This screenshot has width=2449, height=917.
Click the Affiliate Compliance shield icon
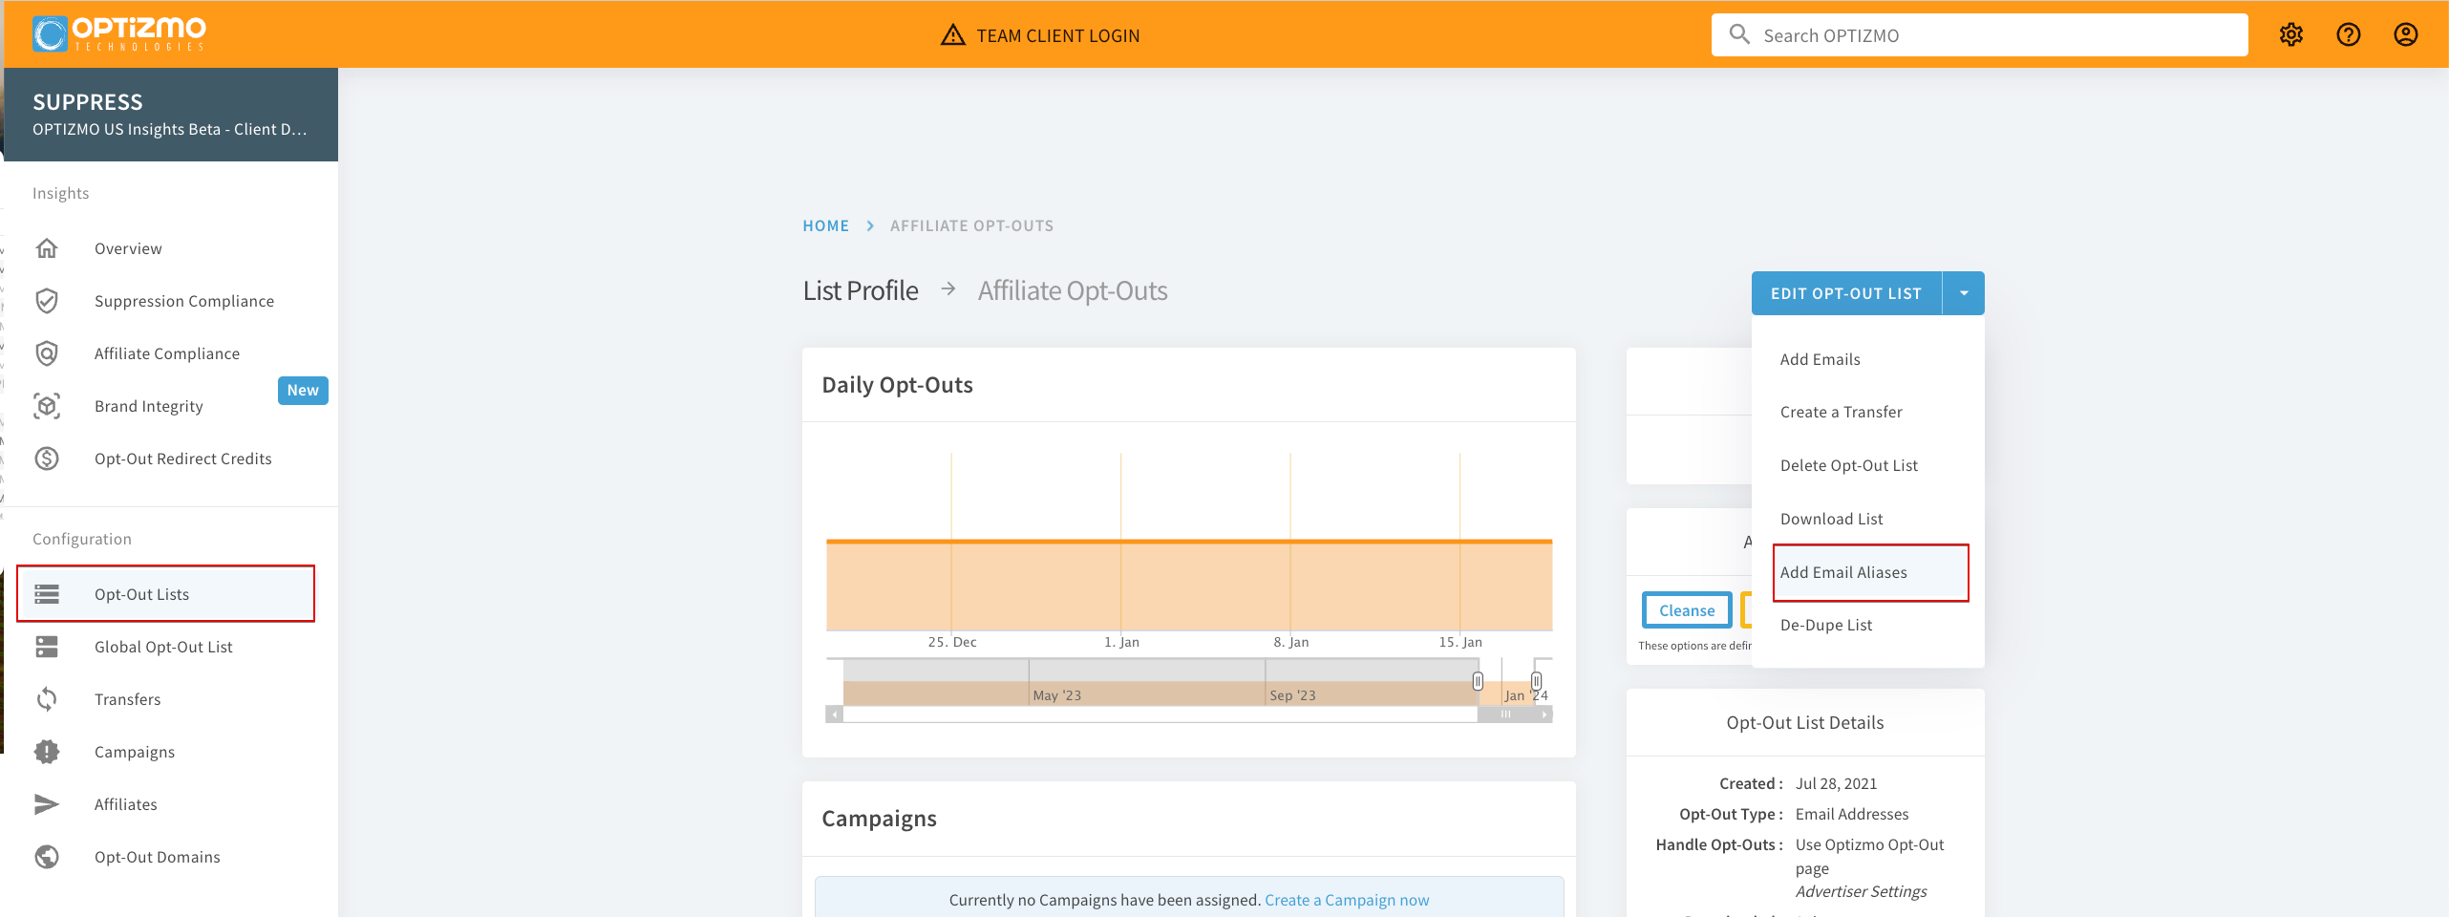point(47,353)
